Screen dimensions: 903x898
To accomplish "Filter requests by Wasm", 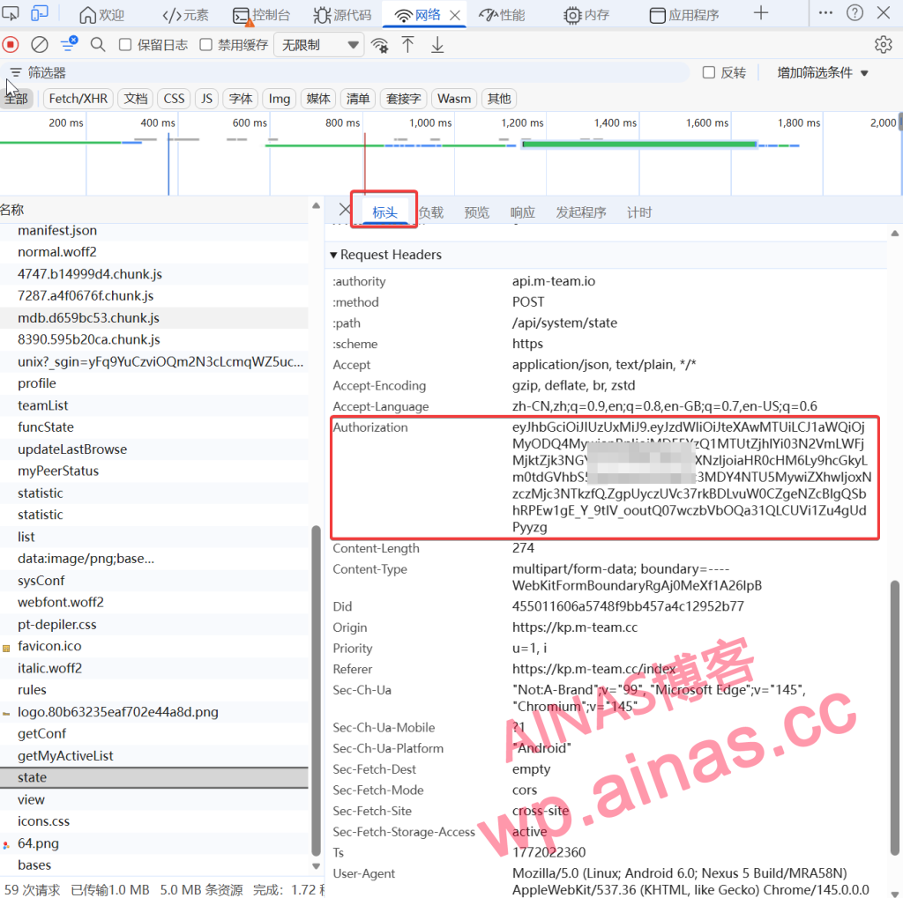I will coord(454,99).
